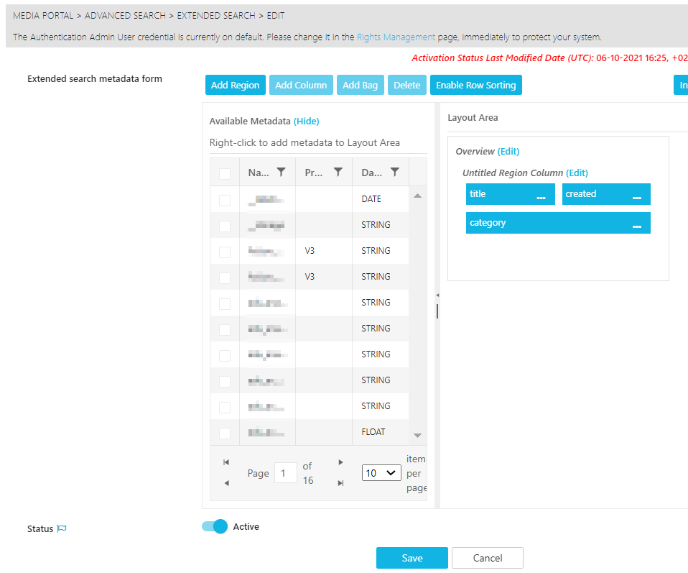Click the Save button

pyautogui.click(x=412, y=558)
